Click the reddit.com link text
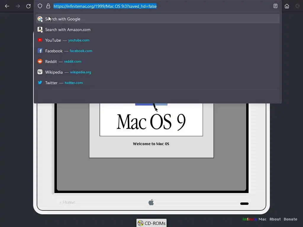The image size is (303, 227). pyautogui.click(x=73, y=61)
